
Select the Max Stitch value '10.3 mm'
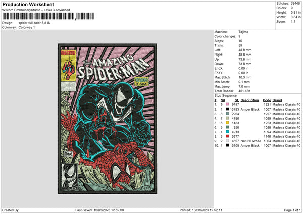point(245,77)
